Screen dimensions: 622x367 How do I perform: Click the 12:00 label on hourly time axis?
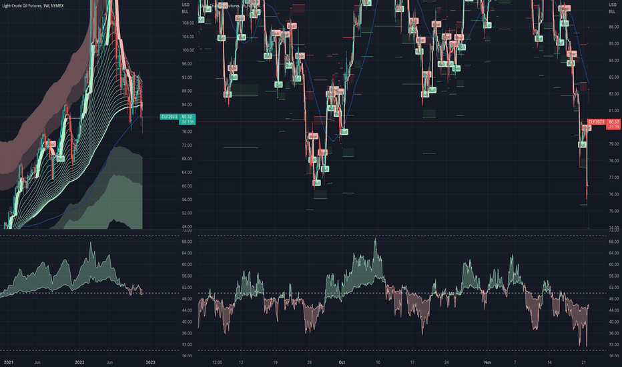click(217, 362)
